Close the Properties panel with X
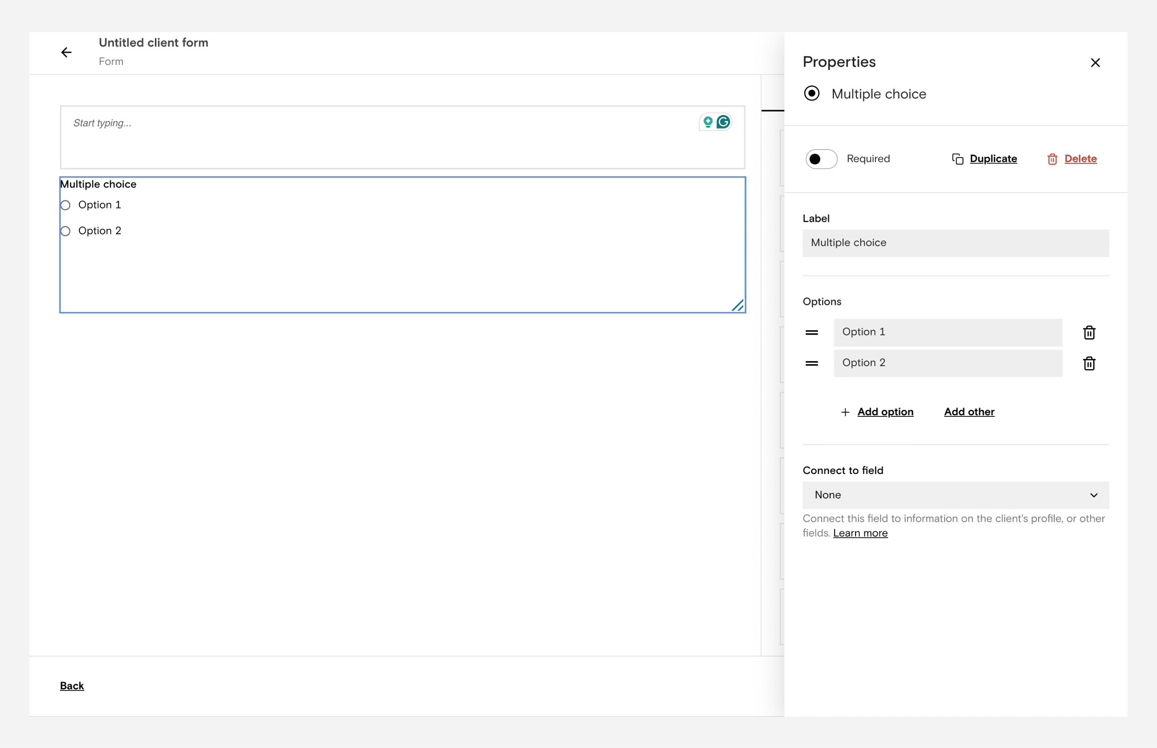The width and height of the screenshot is (1157, 748). (1095, 62)
